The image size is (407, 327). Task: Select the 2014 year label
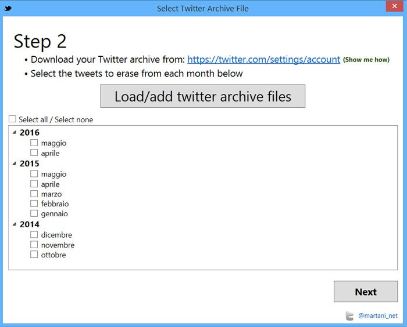[x=30, y=224]
